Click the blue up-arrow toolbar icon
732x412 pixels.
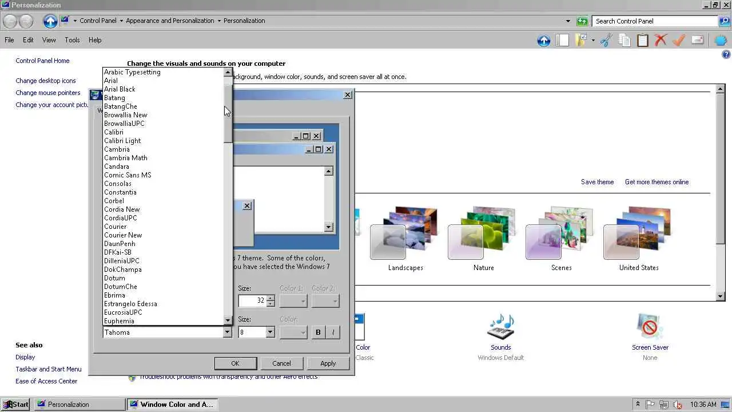point(543,40)
